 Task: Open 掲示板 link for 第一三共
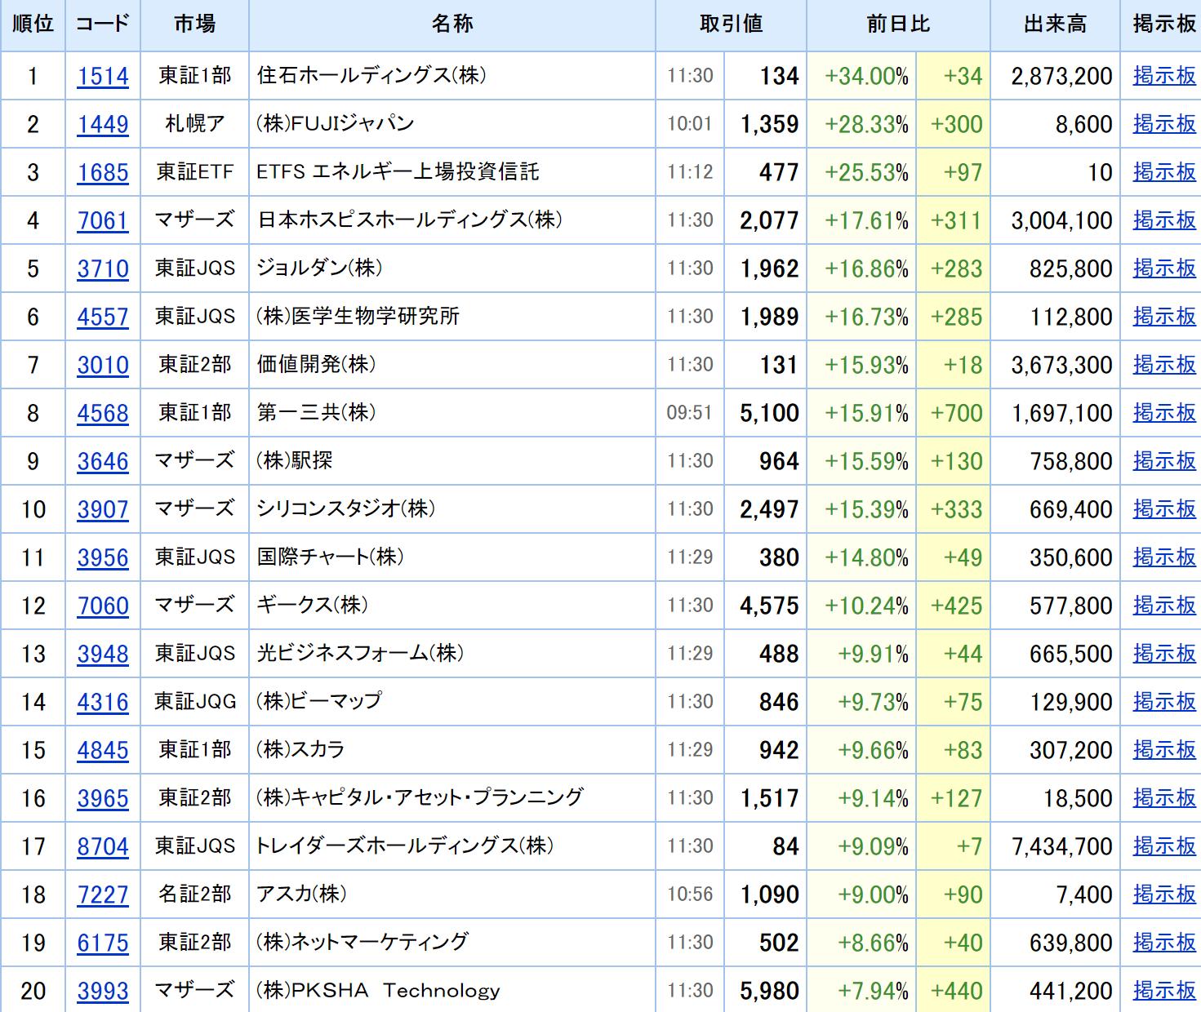(x=1164, y=413)
